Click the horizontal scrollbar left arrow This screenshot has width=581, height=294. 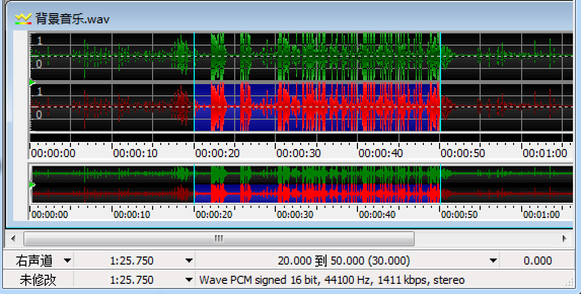pos(13,238)
